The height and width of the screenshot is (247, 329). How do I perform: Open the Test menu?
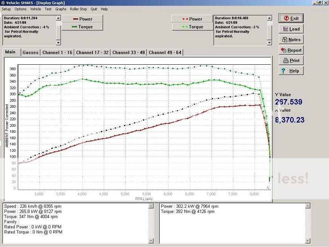pos(48,9)
